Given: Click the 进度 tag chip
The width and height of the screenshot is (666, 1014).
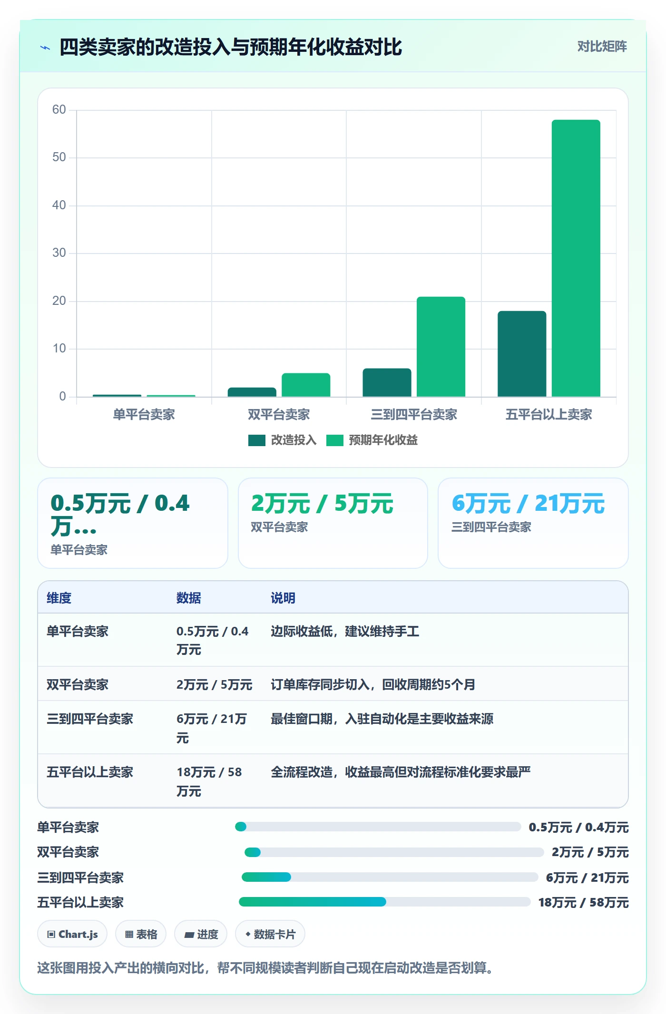Looking at the screenshot, I should click(x=201, y=934).
